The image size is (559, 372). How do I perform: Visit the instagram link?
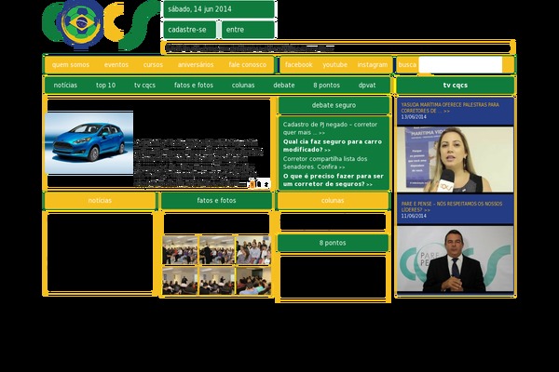click(x=372, y=65)
